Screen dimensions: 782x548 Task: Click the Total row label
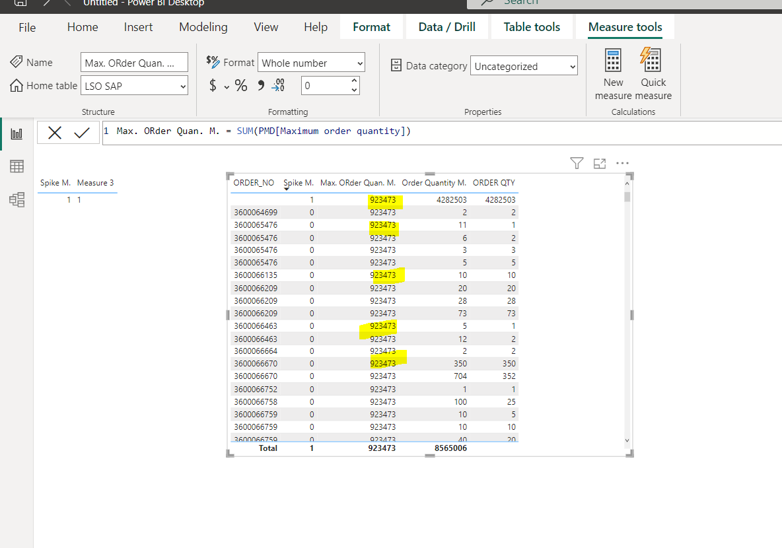click(267, 448)
